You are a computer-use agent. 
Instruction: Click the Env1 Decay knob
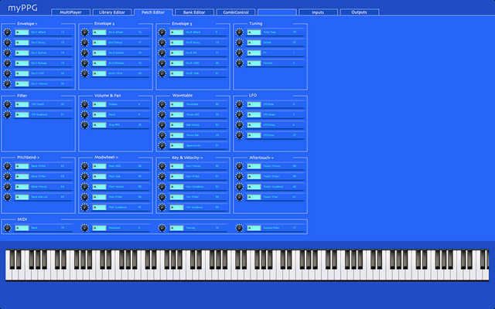[x=7, y=42]
